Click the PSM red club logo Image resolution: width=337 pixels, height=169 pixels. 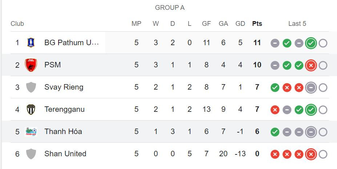coord(31,65)
